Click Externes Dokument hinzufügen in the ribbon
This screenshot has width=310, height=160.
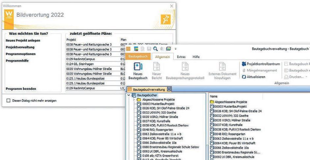coord(222,71)
